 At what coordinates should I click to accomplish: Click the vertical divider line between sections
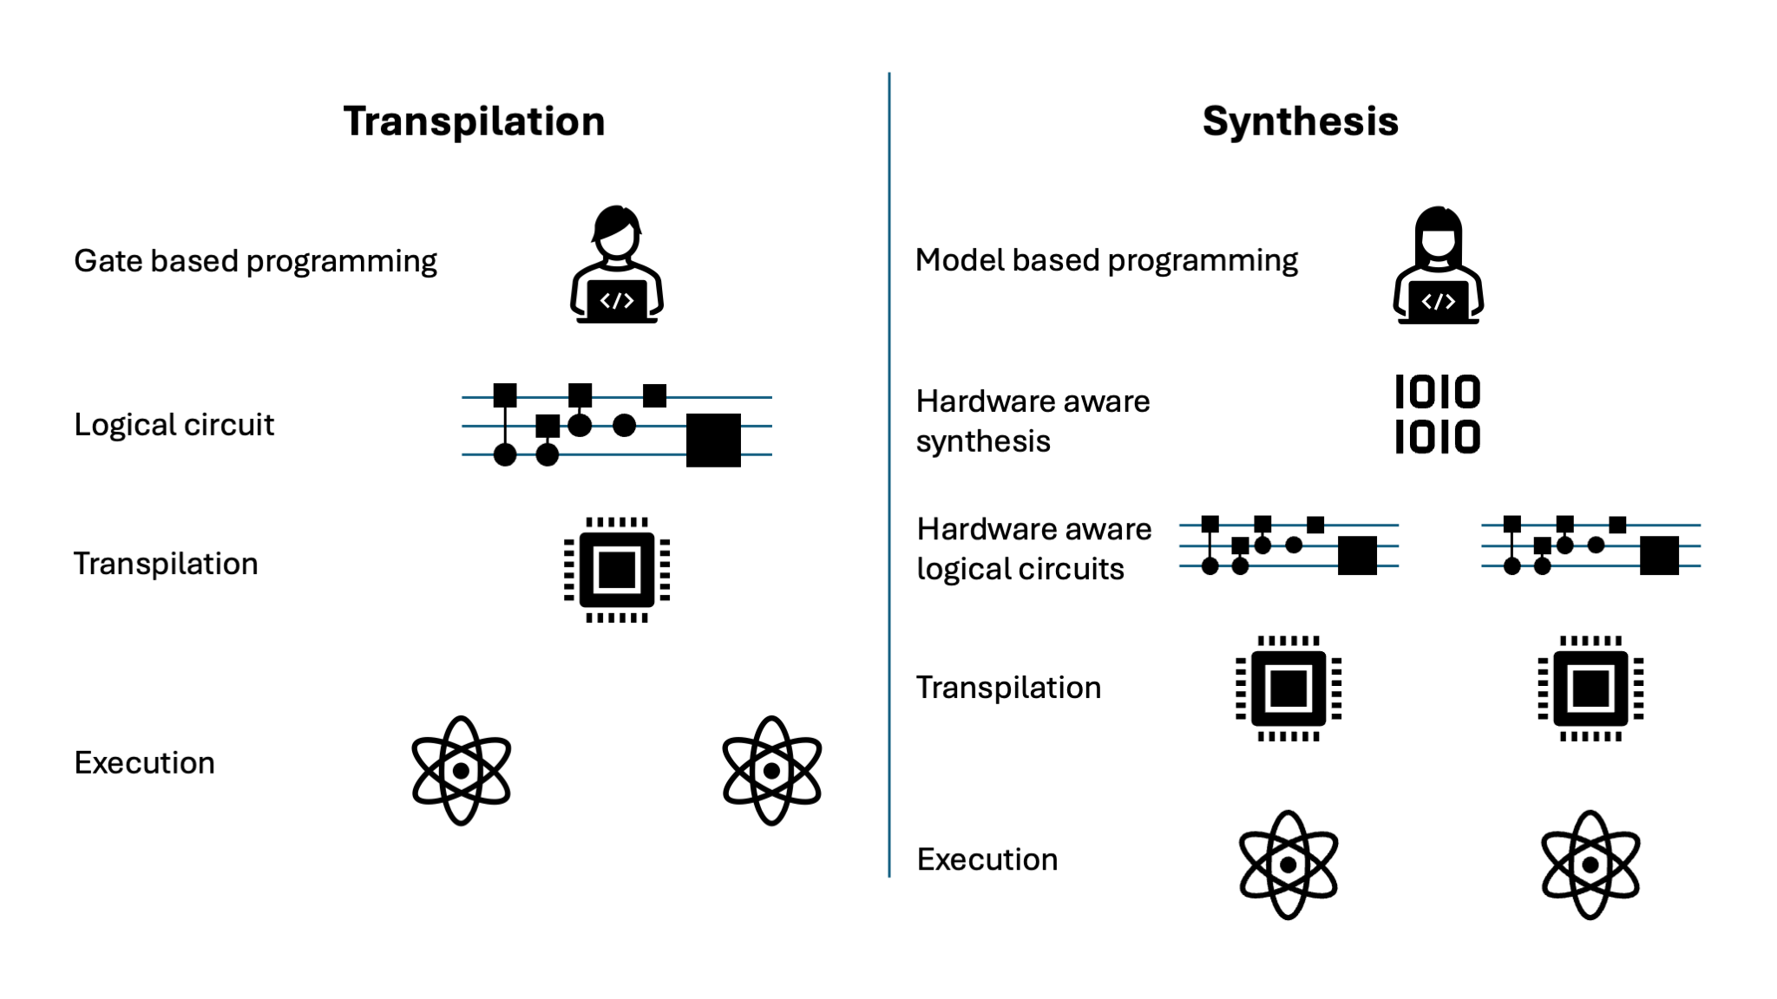[888, 499]
